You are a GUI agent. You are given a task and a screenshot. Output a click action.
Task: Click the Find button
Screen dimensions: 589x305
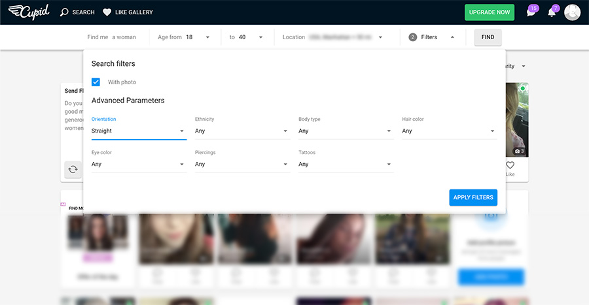click(488, 37)
